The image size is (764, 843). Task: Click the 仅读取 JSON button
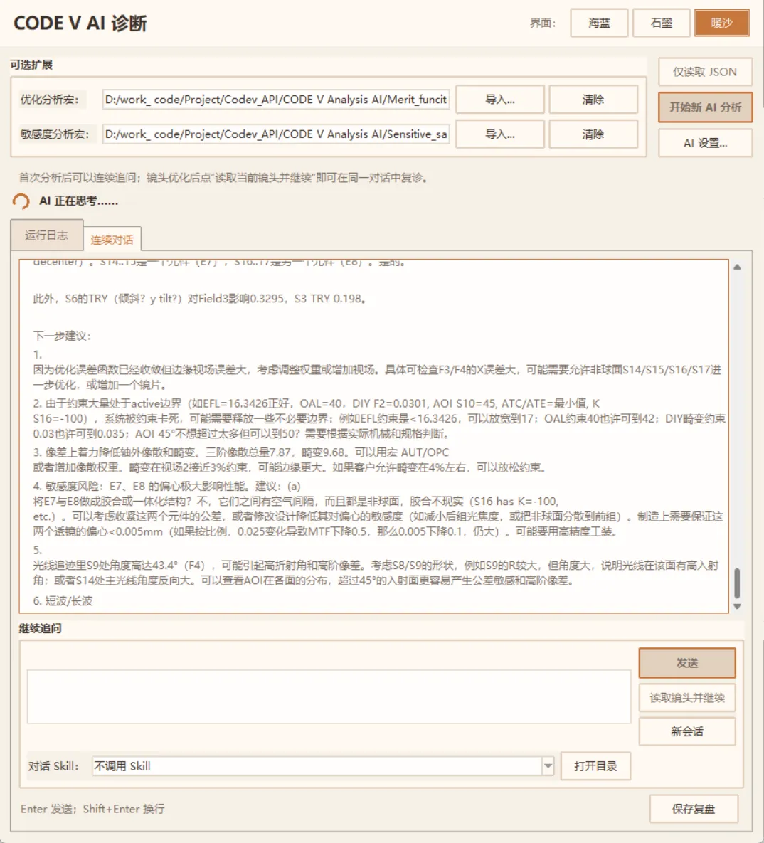pos(705,72)
